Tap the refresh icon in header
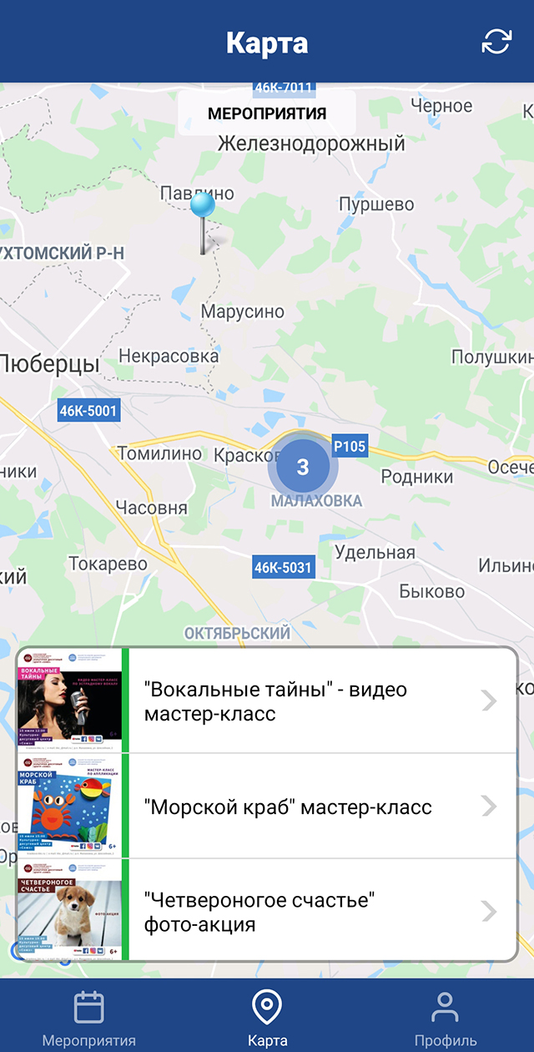Viewport: 534px width, 1052px height. pos(496,42)
